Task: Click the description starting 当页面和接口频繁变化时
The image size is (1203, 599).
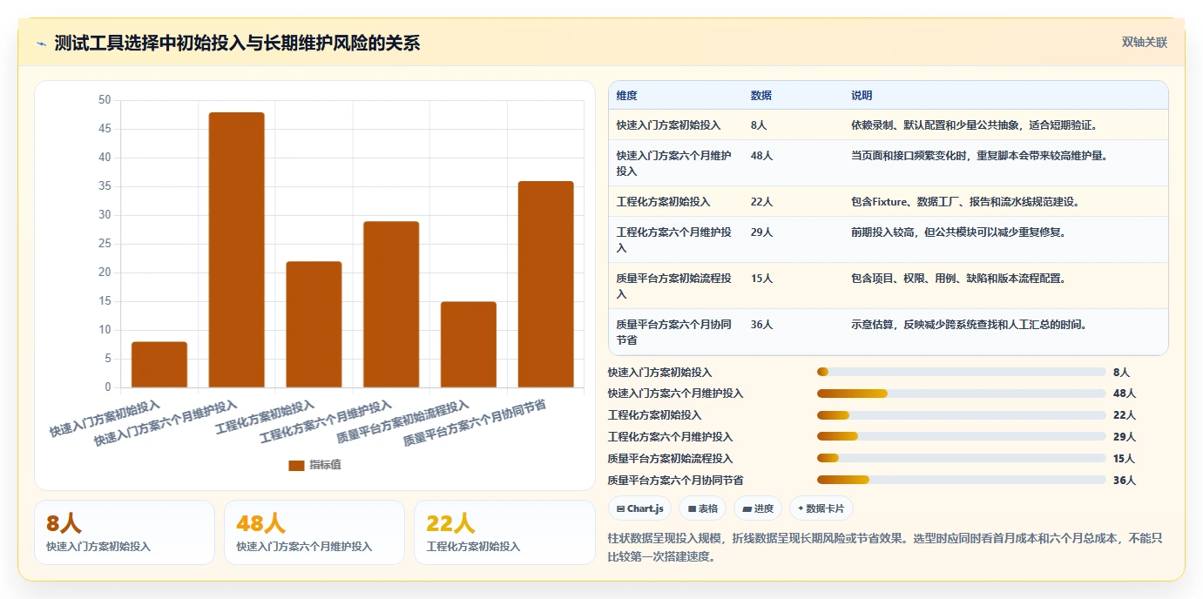Action: pos(980,156)
